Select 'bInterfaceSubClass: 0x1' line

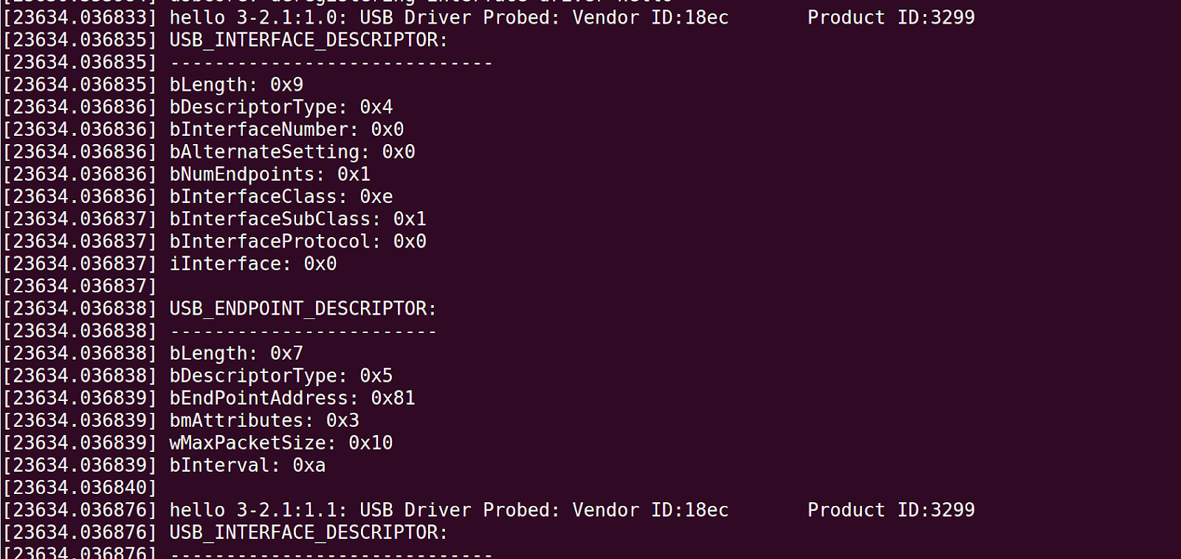[298, 219]
